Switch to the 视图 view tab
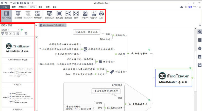Image resolution: width=202 pixels, height=111 pixels. (x=47, y=7)
